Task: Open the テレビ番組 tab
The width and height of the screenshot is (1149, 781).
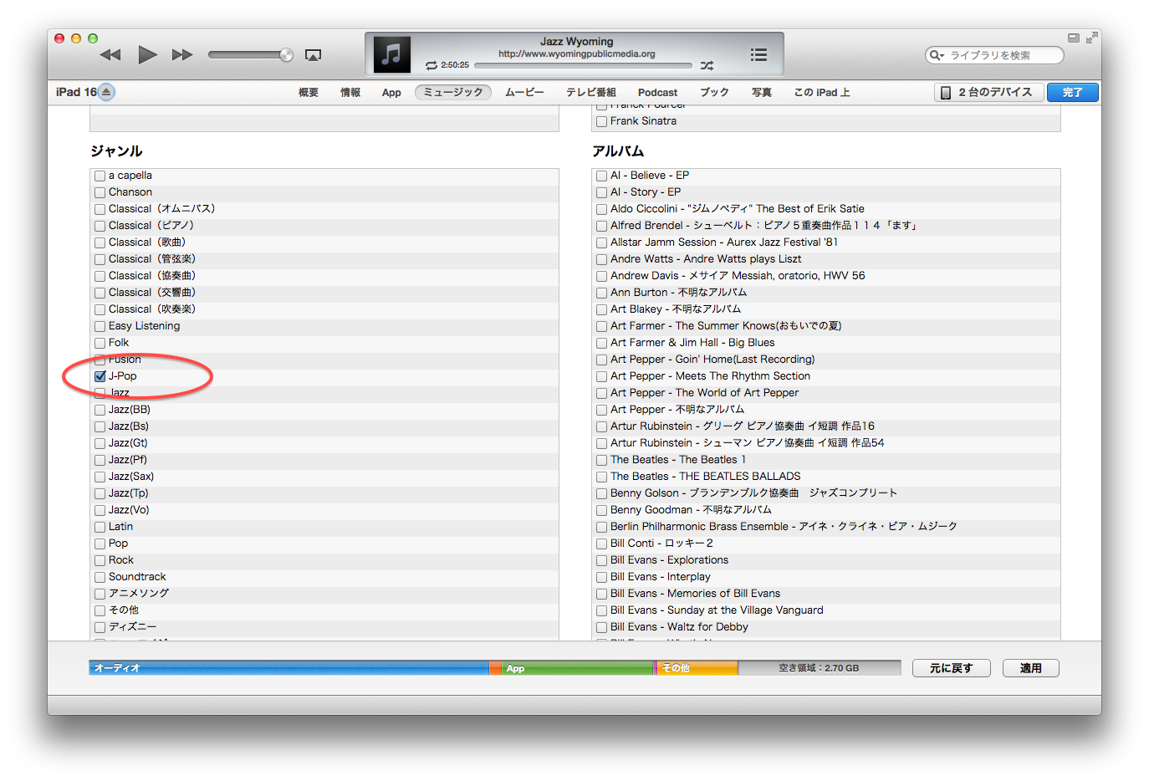Action: (x=591, y=93)
